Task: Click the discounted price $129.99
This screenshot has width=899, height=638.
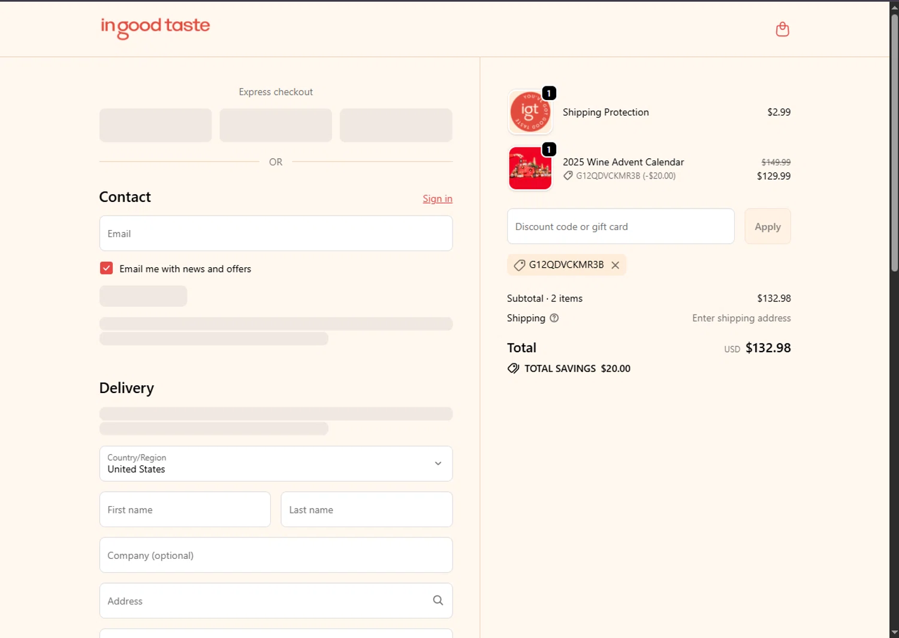Action: coord(774,176)
